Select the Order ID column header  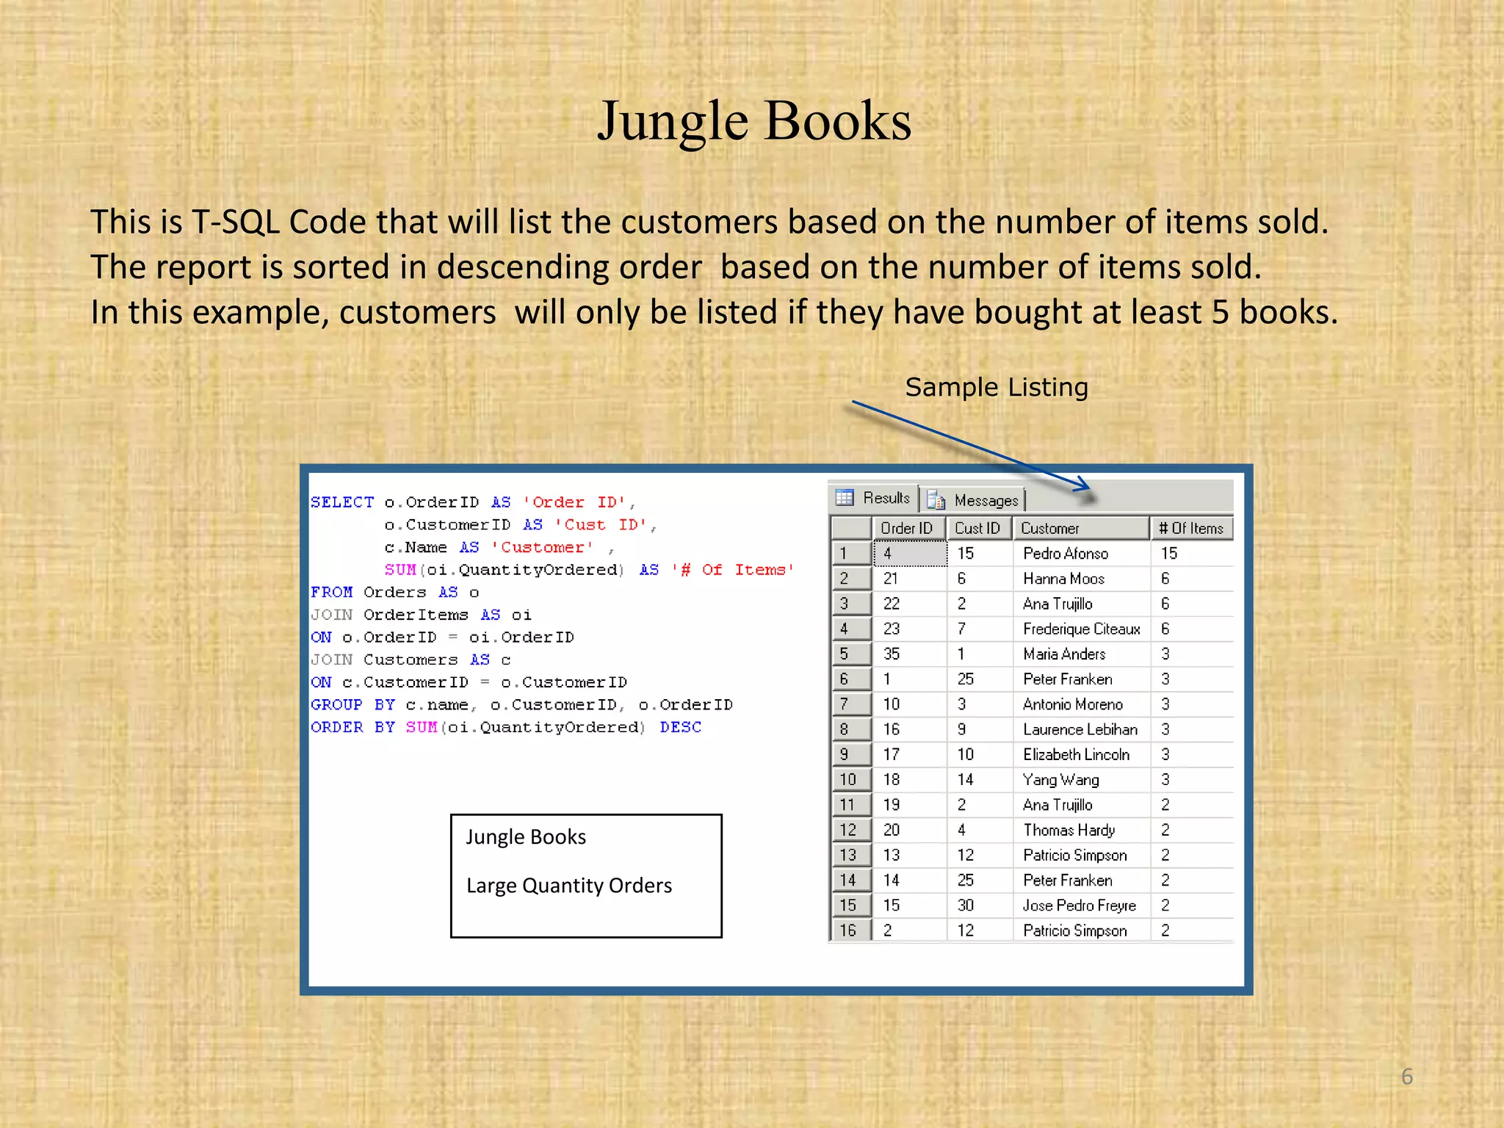[908, 528]
